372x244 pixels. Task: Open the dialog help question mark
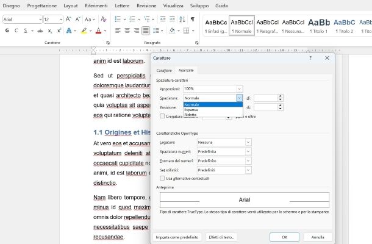click(x=310, y=58)
